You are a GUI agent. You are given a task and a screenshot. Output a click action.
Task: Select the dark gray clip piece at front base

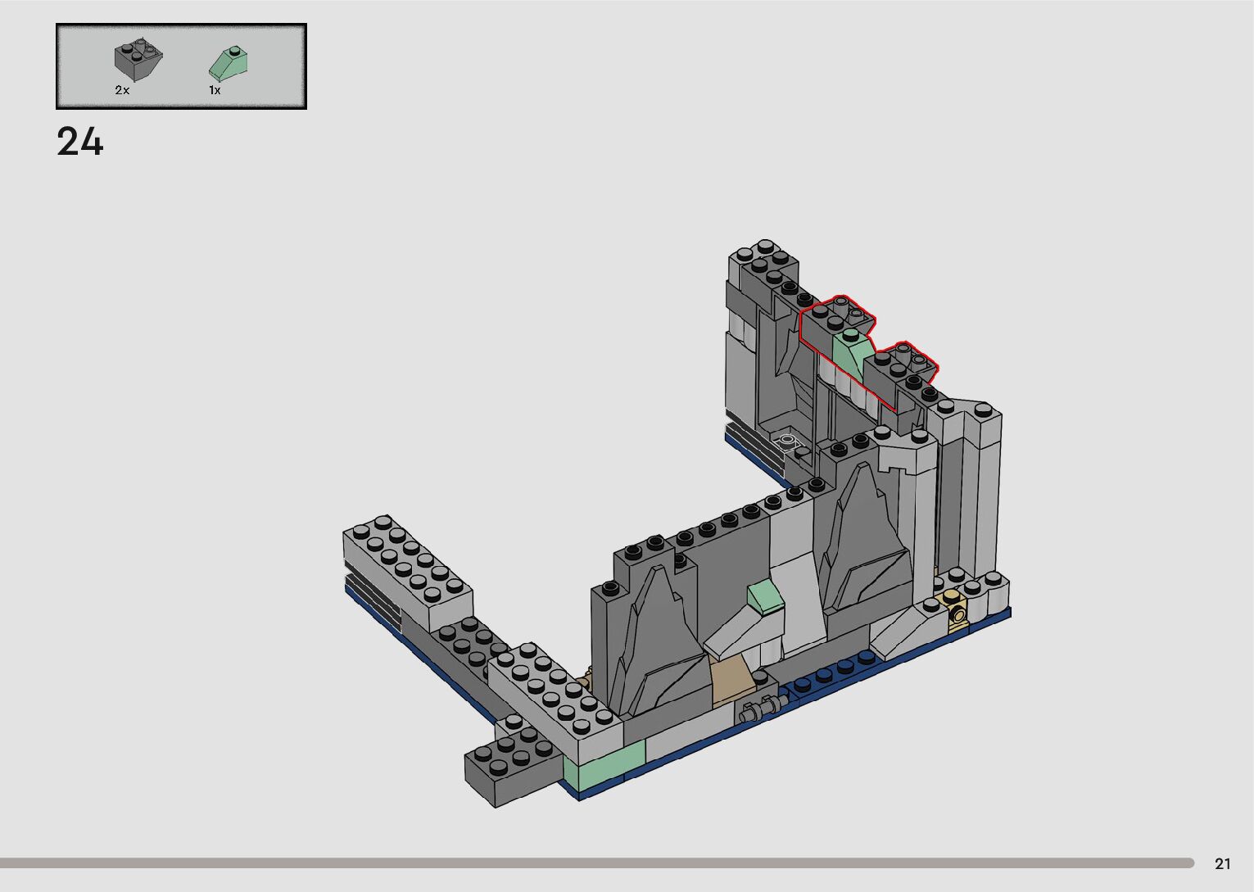(x=759, y=709)
